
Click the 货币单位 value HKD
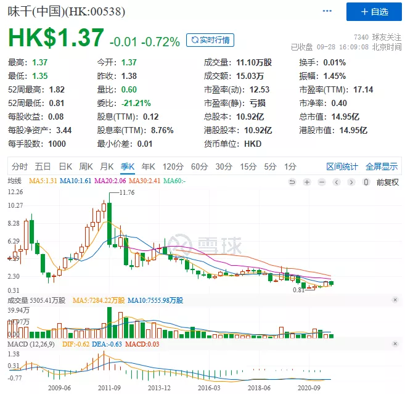[253, 144]
